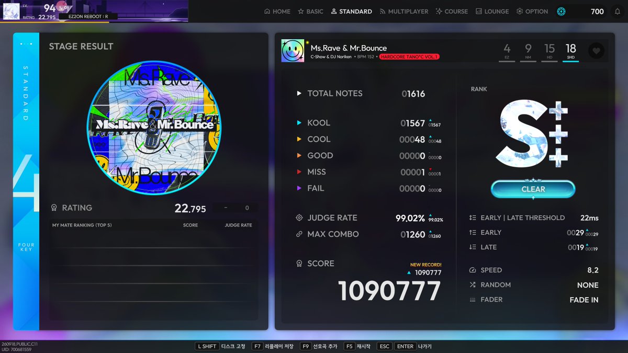This screenshot has width=628, height=353.
Task: Click the RATING medal icon
Action: coord(54,208)
